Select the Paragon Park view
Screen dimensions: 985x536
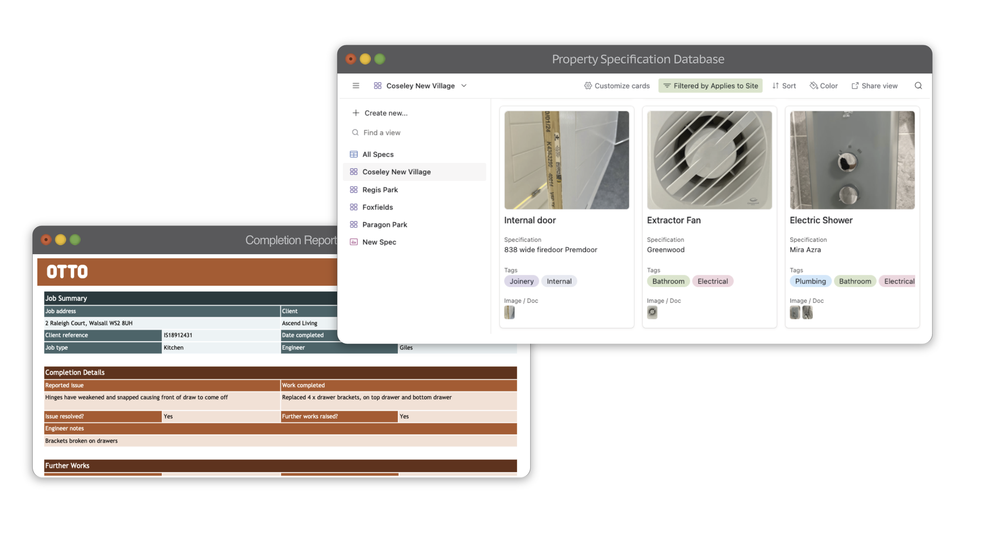point(384,225)
